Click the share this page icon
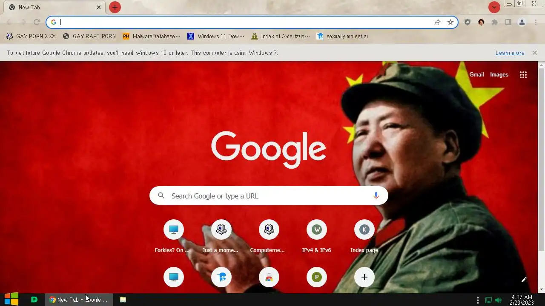This screenshot has height=306, width=545. pyautogui.click(x=437, y=22)
